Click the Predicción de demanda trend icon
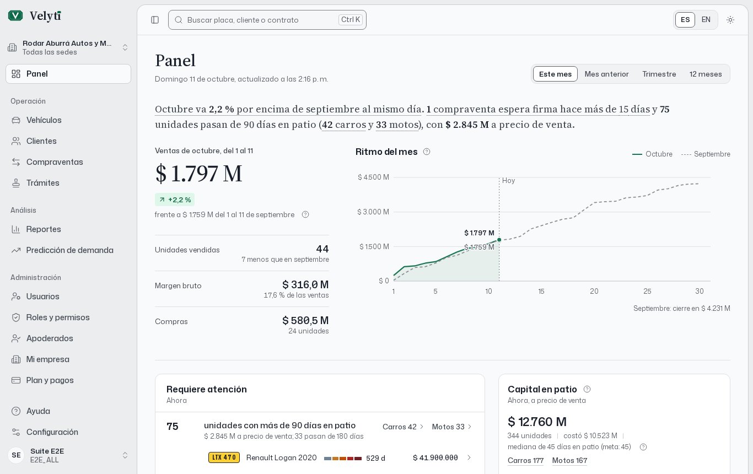753x474 pixels. (x=16, y=250)
